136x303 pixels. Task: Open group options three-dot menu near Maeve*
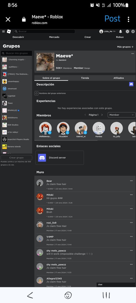coord(132,54)
